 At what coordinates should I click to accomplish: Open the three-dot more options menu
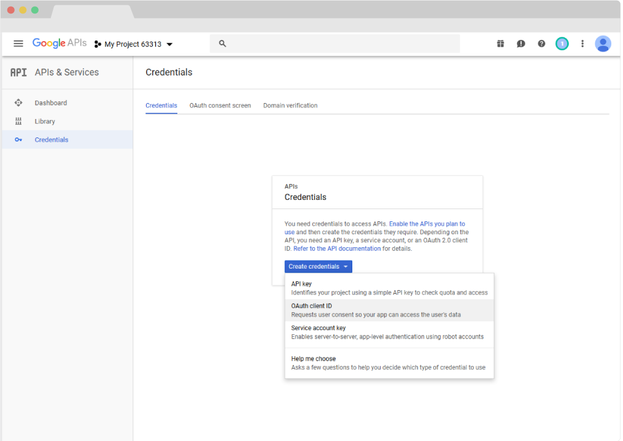click(x=582, y=44)
